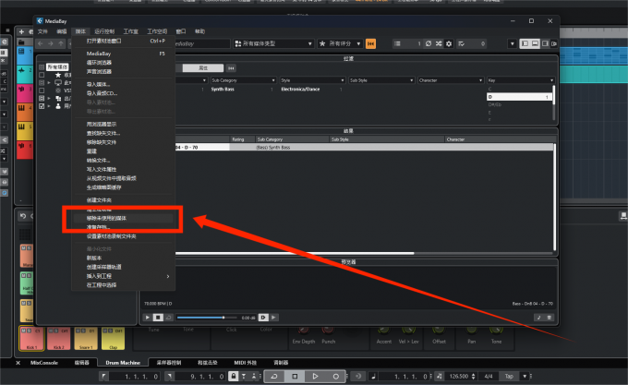The image size is (628, 385).
Task: Switch to the MIDI lower zone tab
Action: tap(245, 363)
